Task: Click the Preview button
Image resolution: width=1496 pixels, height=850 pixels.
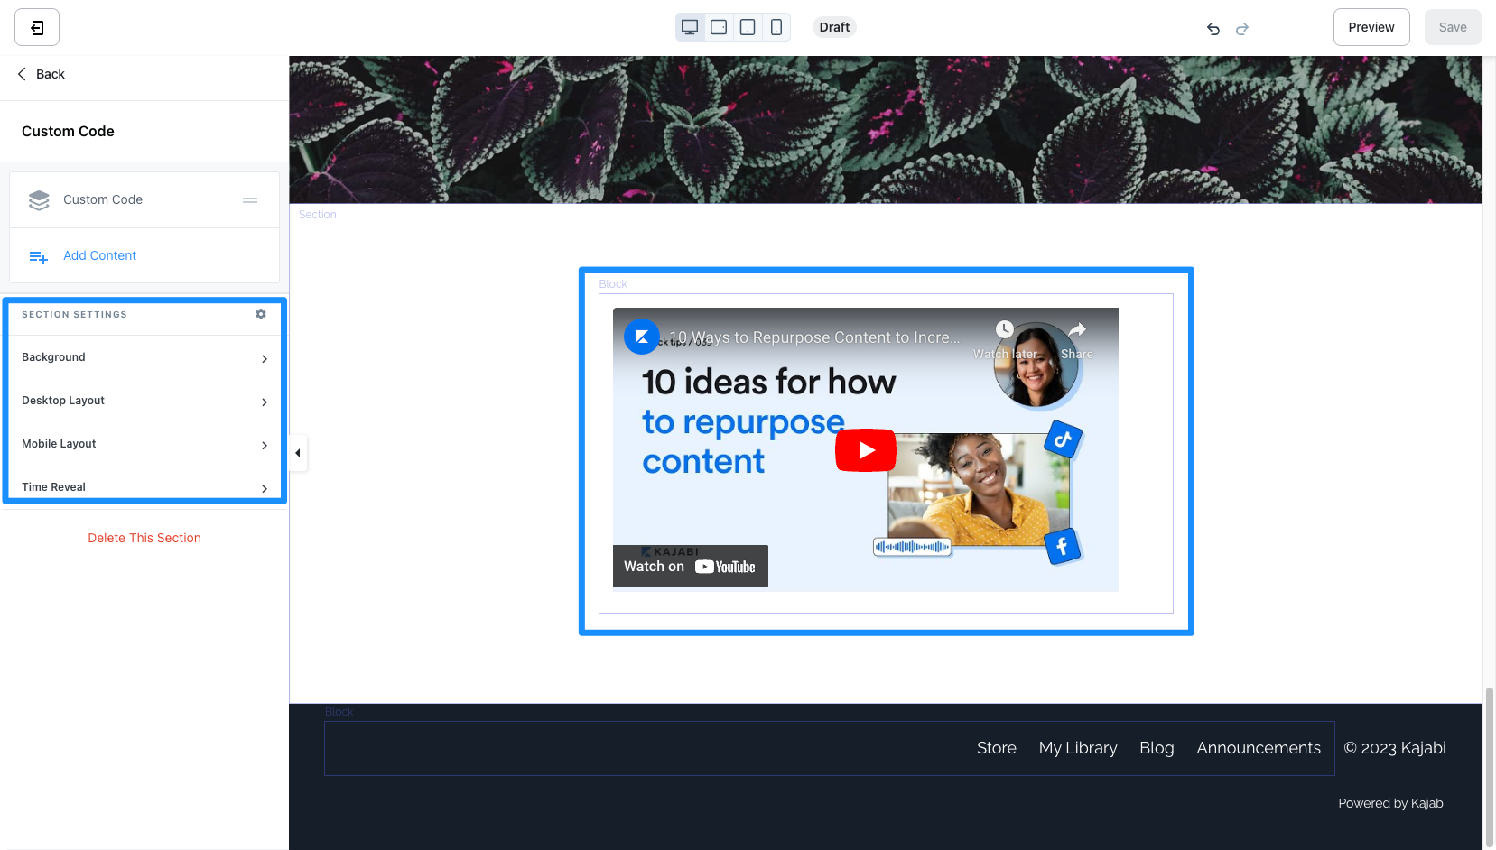Action: coord(1371,27)
